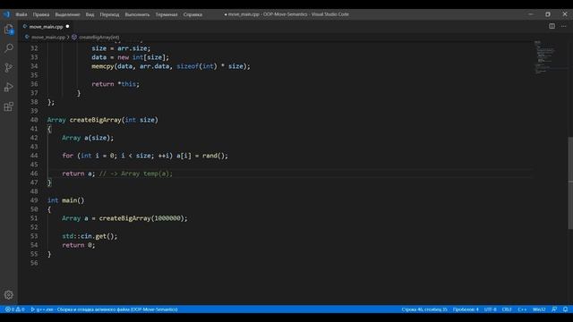
Task: Click 'new int[size]' on line 33
Action: coord(141,57)
